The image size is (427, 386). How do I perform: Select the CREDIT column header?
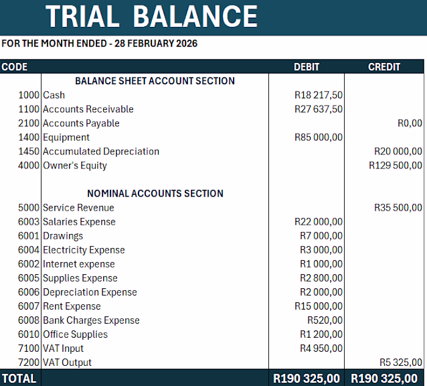384,67
